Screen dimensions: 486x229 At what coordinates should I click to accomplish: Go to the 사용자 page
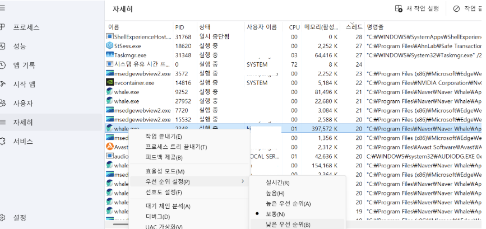coord(22,104)
